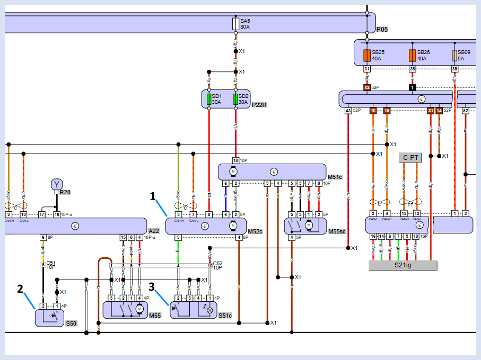
Task: Click pin 43 of the 52P connector
Action: pyautogui.click(x=348, y=111)
